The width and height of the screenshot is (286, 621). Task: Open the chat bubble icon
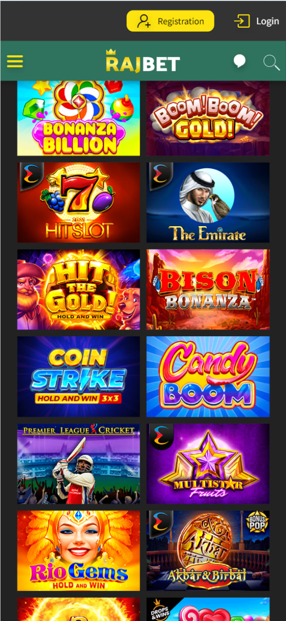[239, 62]
